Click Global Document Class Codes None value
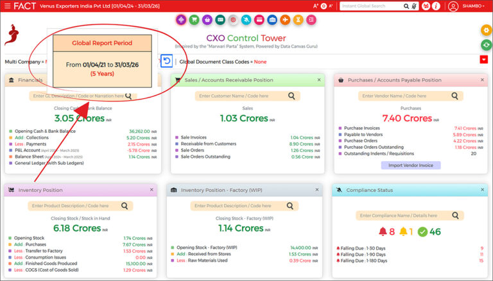This screenshot has height=281, width=493. [260, 62]
